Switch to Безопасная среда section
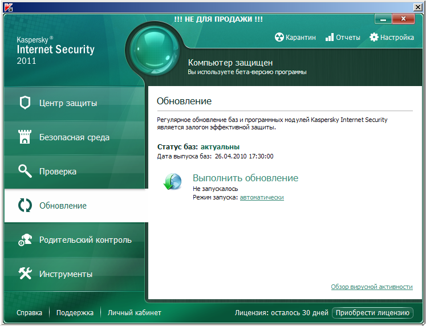426x326 pixels. pyautogui.click(x=74, y=137)
